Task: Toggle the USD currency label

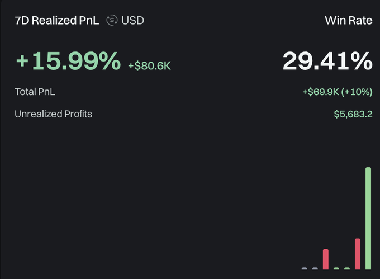Action: 132,20
